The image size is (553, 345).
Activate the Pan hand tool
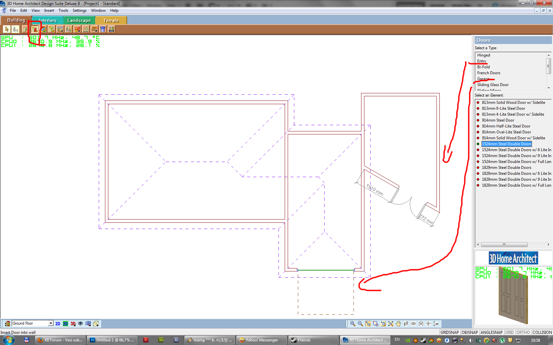398,324
